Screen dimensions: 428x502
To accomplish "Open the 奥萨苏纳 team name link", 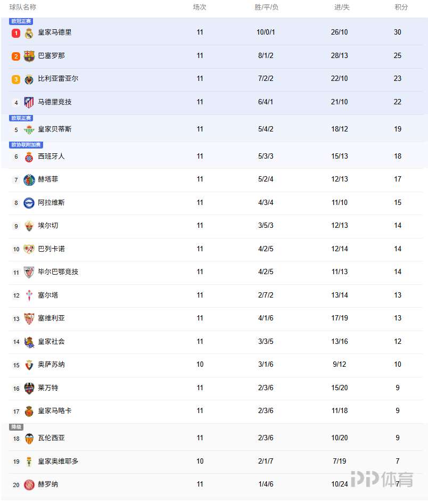I will (x=51, y=364).
